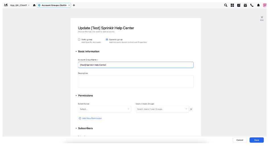
Task: Click the Sprinklr logo icon
Action: pyautogui.click(x=6, y=5)
